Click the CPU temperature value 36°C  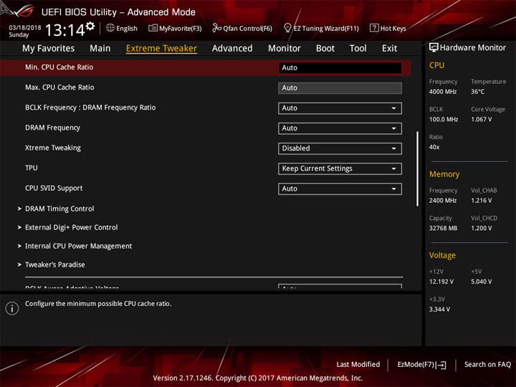[477, 92]
